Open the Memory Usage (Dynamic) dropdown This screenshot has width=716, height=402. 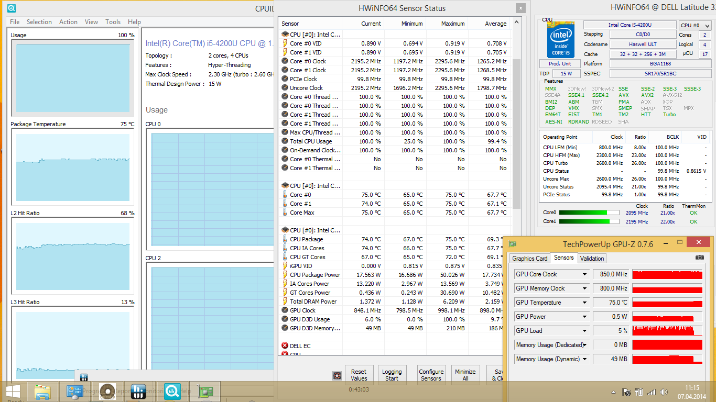point(585,359)
